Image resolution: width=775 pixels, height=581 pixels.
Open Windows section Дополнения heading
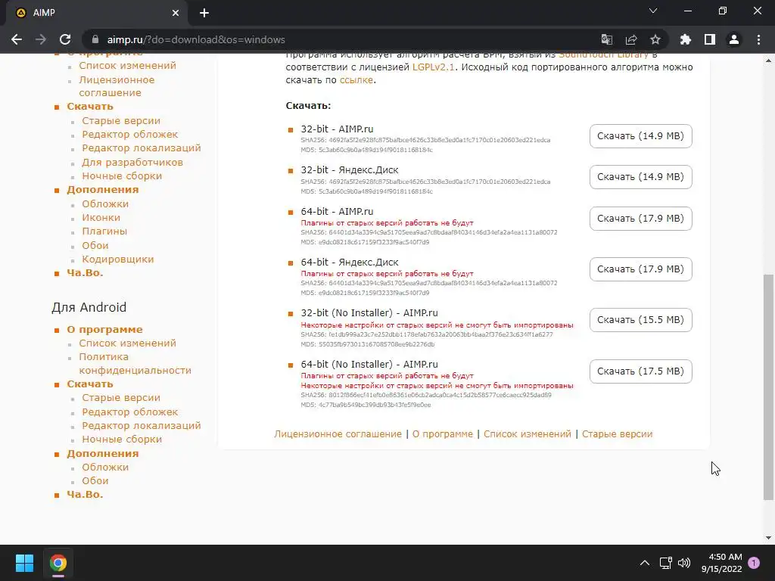(x=103, y=190)
